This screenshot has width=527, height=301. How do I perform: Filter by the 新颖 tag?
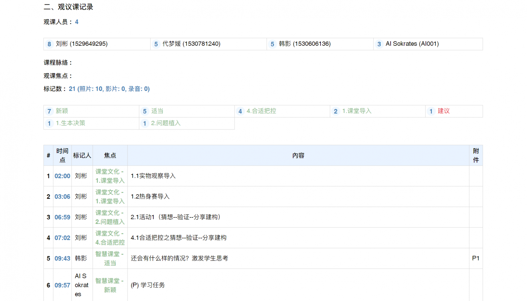pos(62,111)
